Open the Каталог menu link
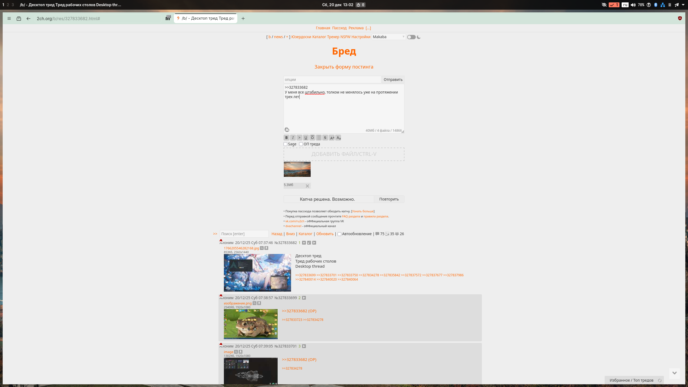This screenshot has width=688, height=387. (x=319, y=37)
